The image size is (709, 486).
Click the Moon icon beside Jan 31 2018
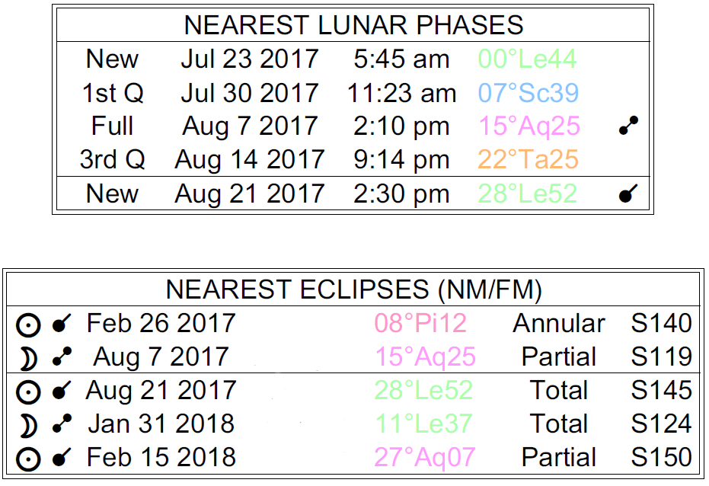pos(27,424)
